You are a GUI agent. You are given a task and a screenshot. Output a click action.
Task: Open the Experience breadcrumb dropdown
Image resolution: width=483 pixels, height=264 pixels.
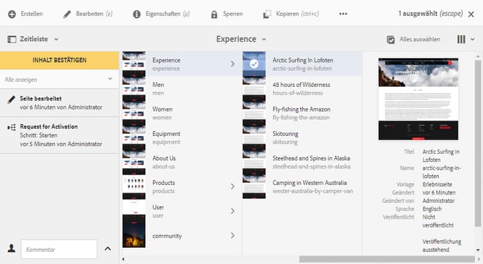pos(264,39)
